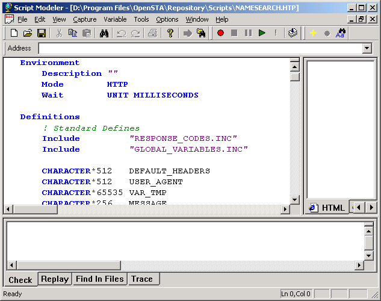Click output pane vertical scroll up arrow
This screenshot has width=381, height=301.
click(x=368, y=231)
